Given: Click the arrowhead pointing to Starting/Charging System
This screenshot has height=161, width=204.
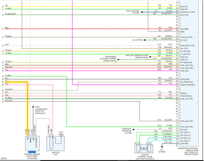Looking at the screenshot, I should coord(133,129).
